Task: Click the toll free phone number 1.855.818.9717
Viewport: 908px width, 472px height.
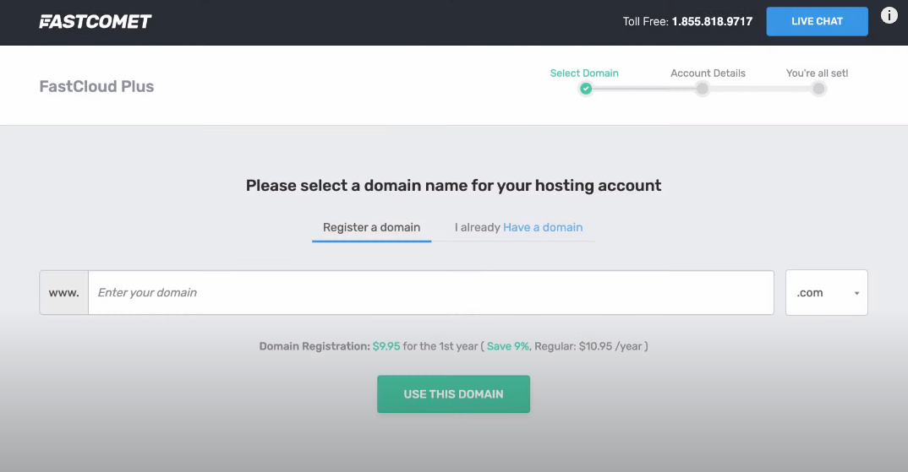Action: coord(712,21)
